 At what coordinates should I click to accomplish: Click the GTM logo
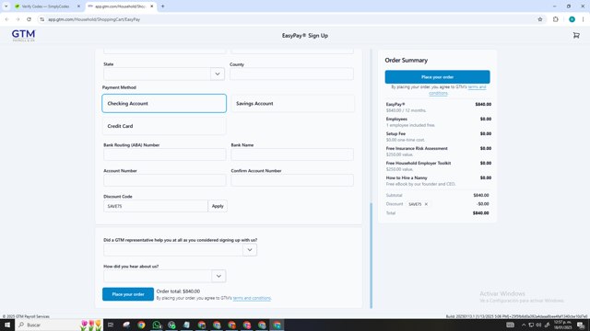23,36
